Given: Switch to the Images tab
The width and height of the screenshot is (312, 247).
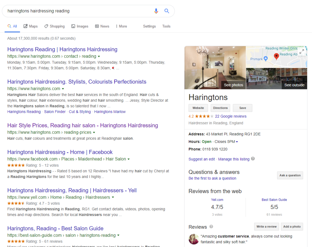Looking at the screenshot, I should coord(80,26).
